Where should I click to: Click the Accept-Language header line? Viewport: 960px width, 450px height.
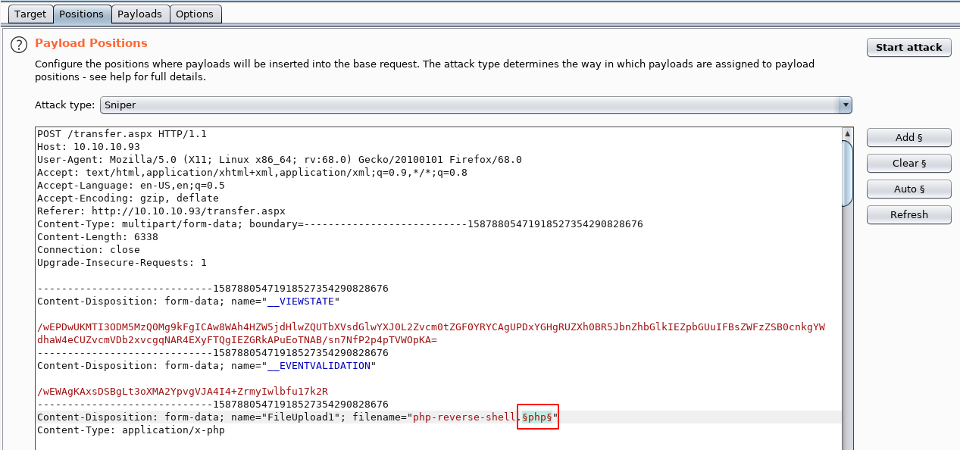pyautogui.click(x=131, y=186)
